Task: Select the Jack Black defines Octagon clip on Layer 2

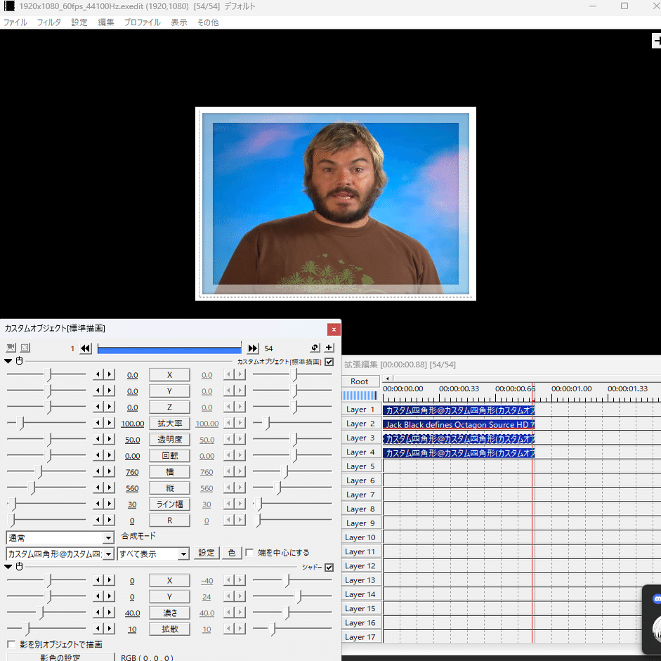Action: click(x=459, y=424)
